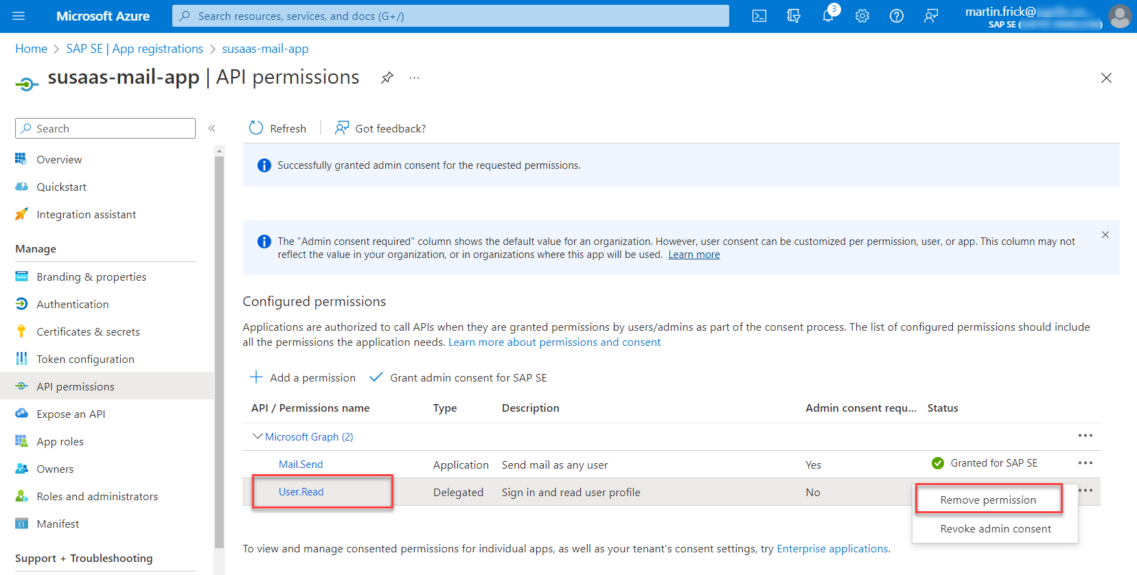Screen dimensions: 1137x575
Task: Choose Revoke admin consent from context menu
Action: click(996, 529)
